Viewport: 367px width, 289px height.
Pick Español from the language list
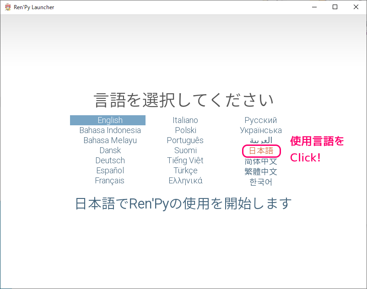pyautogui.click(x=110, y=171)
